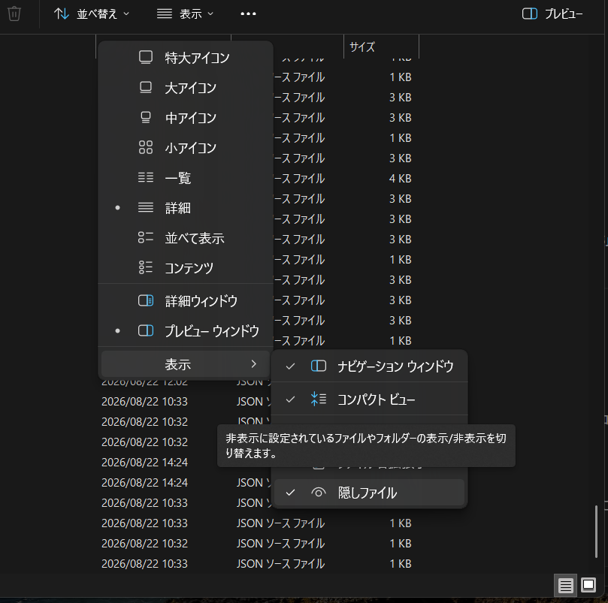Image resolution: width=608 pixels, height=603 pixels.
Task: Click the trash can delete icon
Action: point(14,14)
